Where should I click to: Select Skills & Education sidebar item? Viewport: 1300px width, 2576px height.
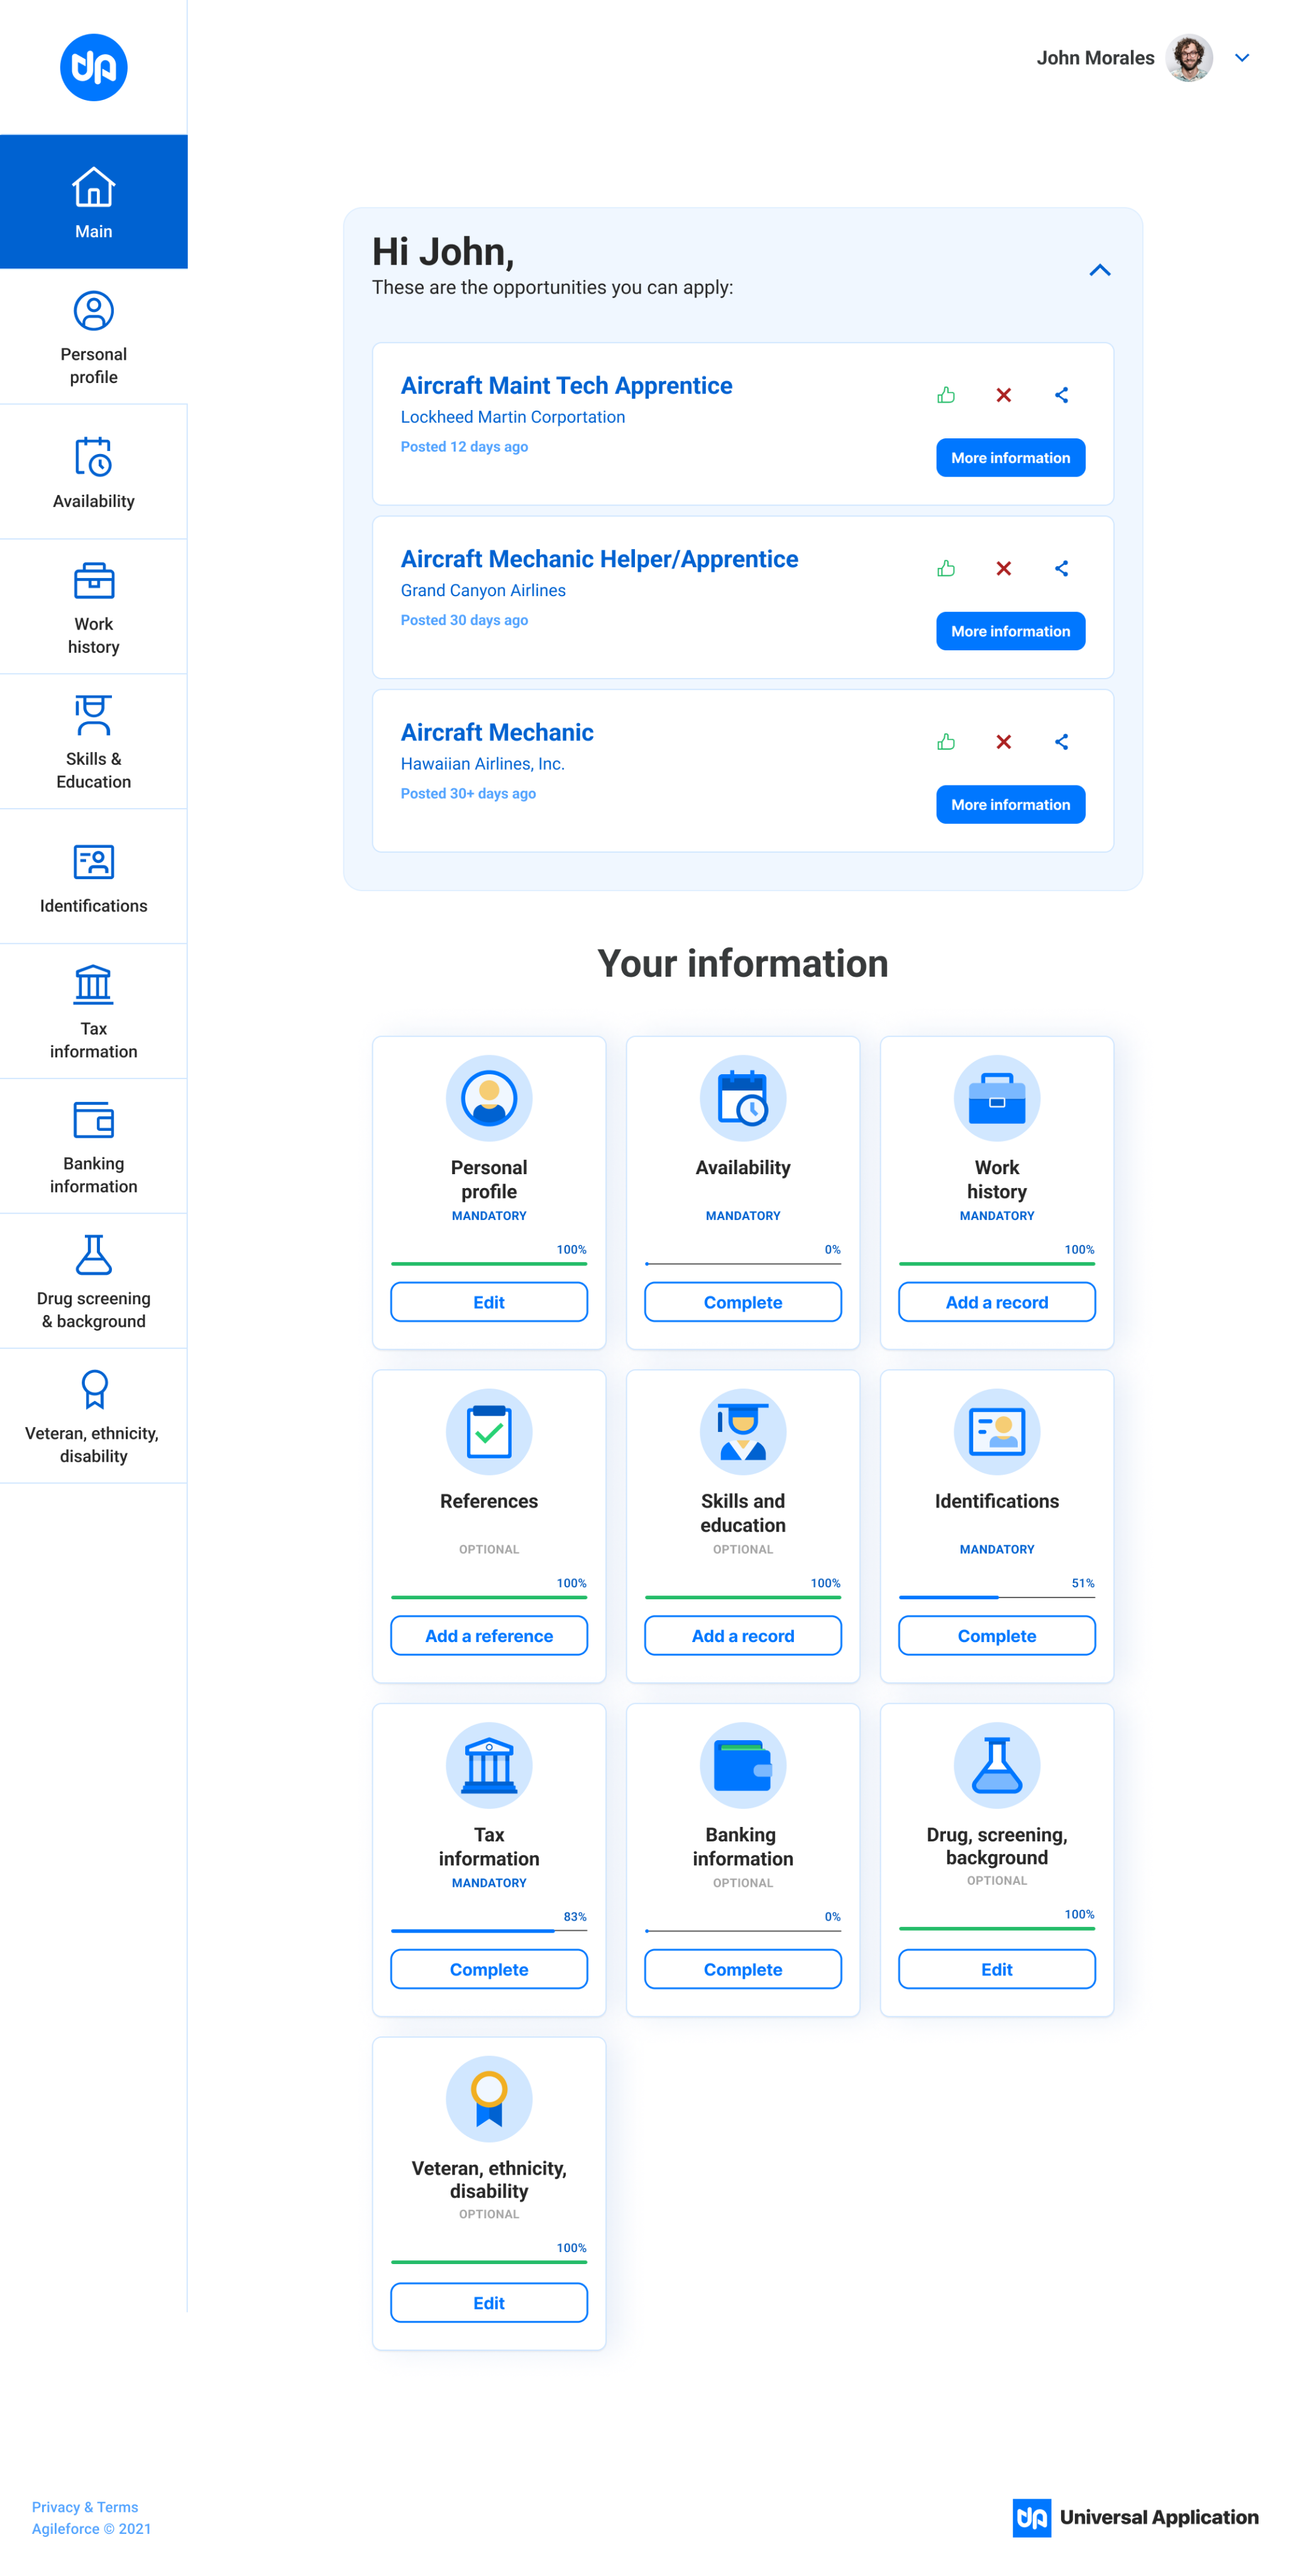(93, 741)
